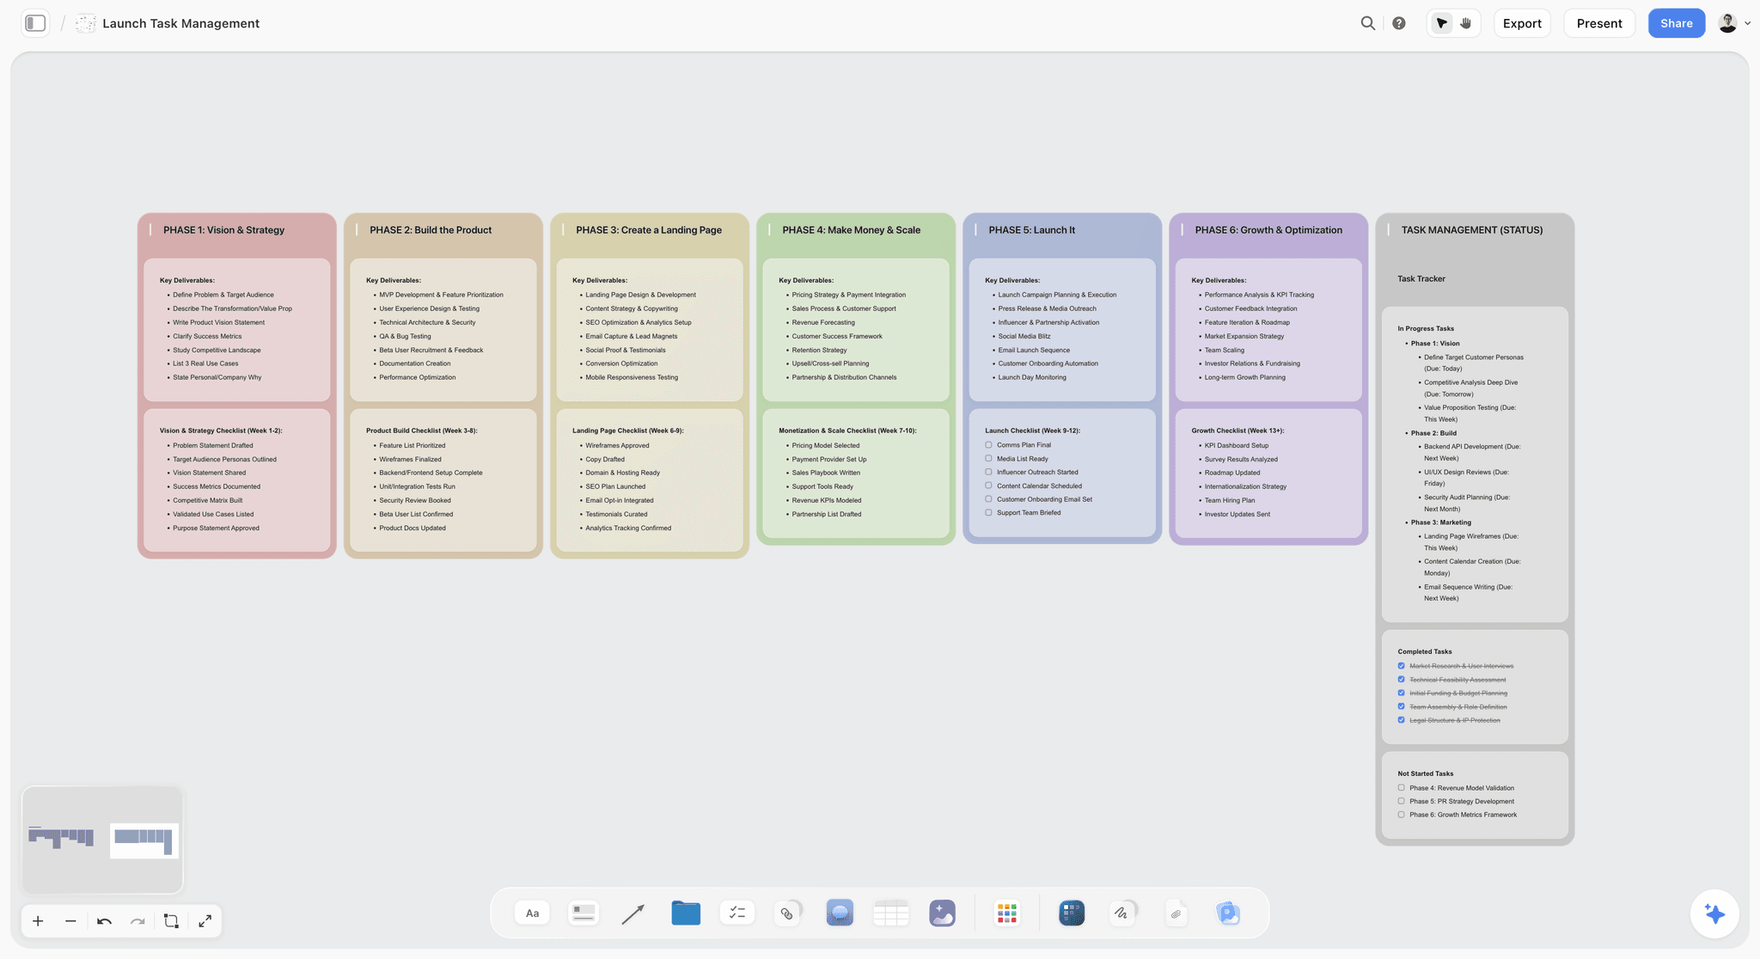Select PHASE 4: Make Money & Scale header

851,230
